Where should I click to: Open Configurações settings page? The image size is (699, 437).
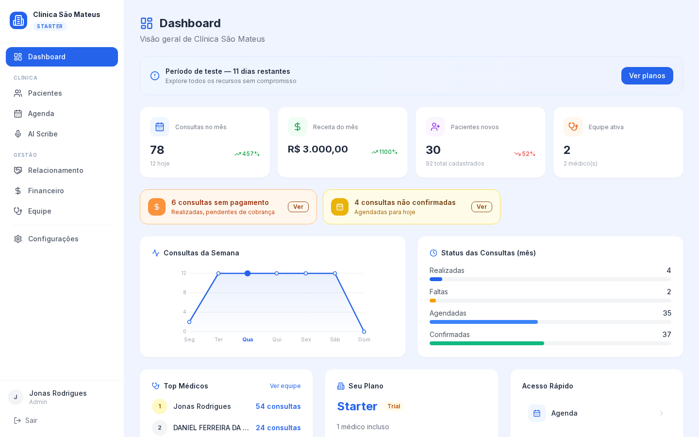click(x=62, y=239)
